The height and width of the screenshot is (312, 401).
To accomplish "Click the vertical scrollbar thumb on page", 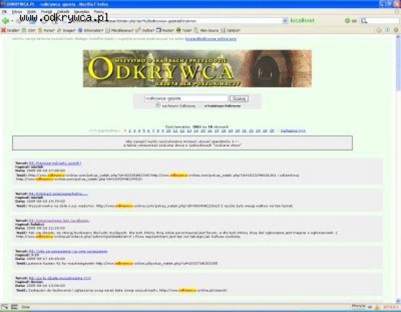I will coord(398,65).
